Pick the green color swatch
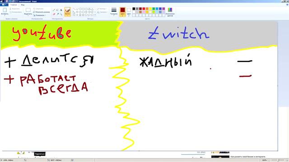Viewport: 289px width, 162px height. coord(154,9)
